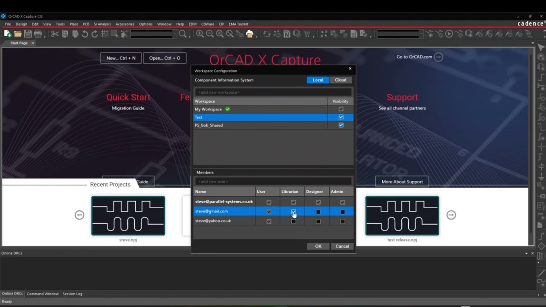Open the toolbar combo box before simulation icons

tap(400, 34)
